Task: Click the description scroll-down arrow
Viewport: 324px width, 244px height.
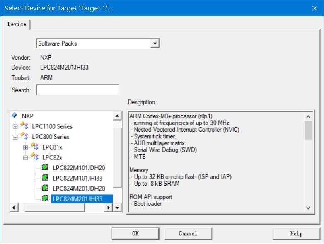Action: 308,208
